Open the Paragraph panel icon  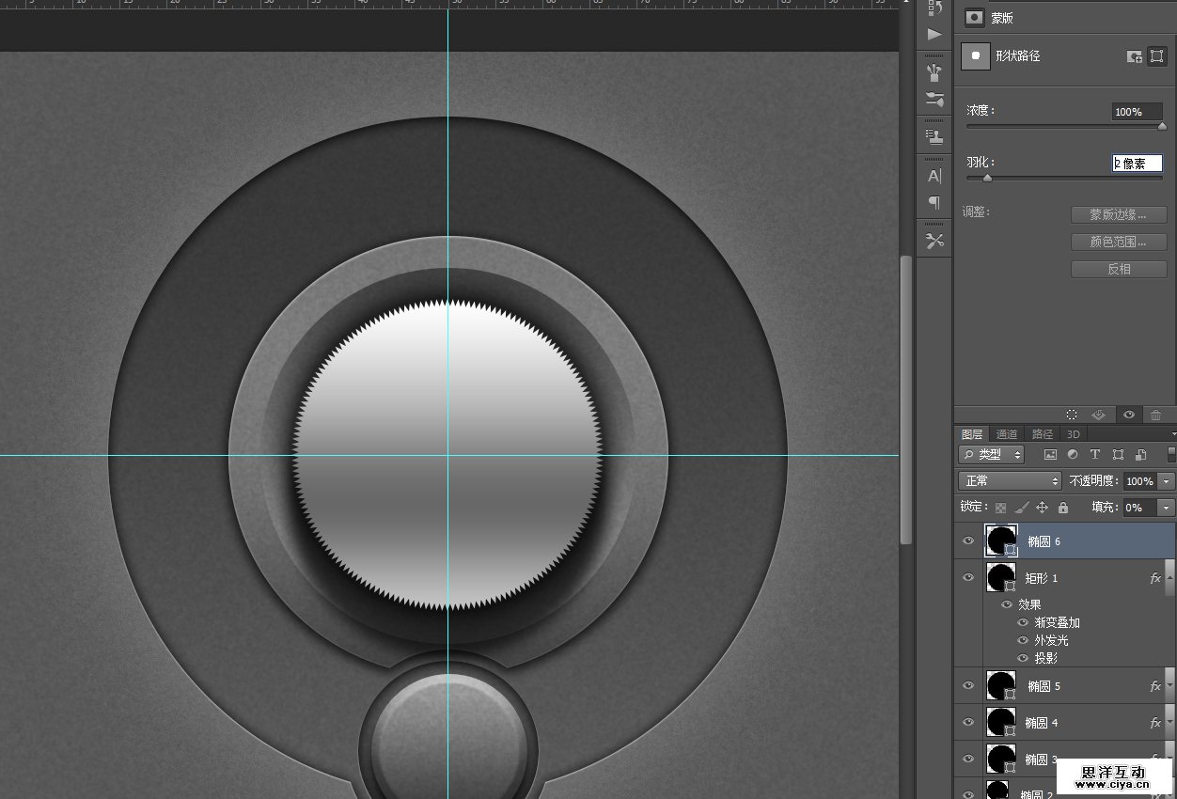point(934,202)
